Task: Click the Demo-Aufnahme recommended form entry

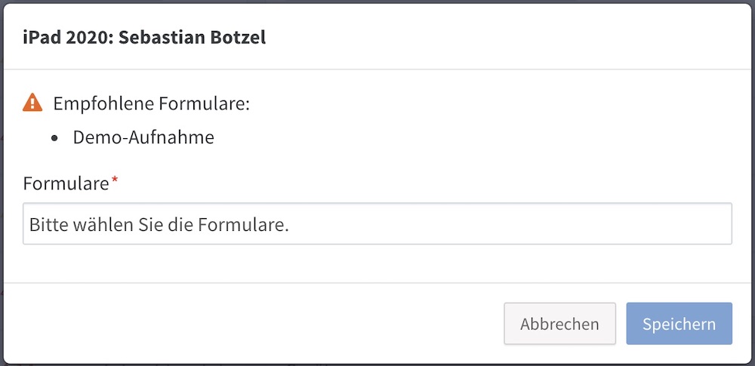Action: (x=143, y=138)
